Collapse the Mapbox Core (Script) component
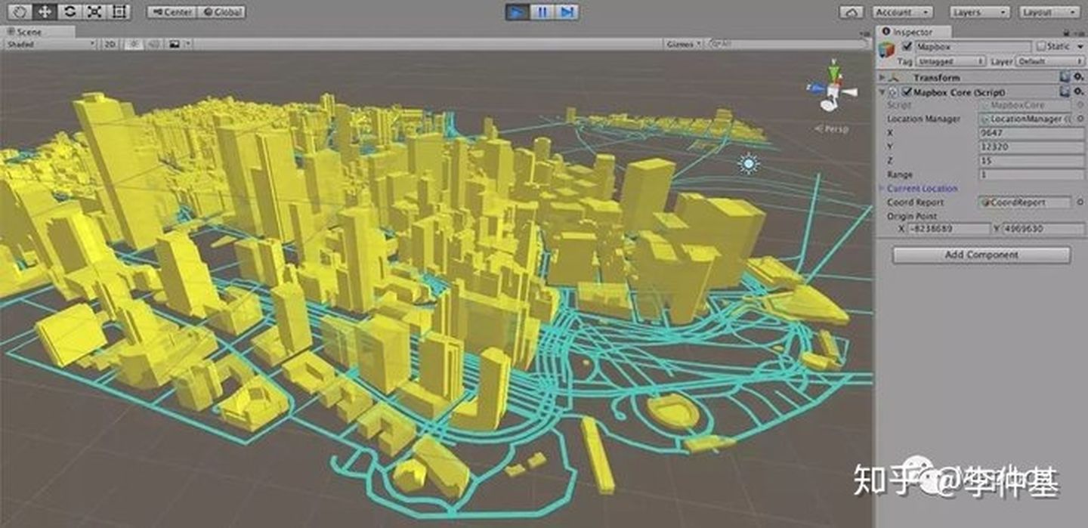This screenshot has width=1088, height=528. click(x=882, y=91)
